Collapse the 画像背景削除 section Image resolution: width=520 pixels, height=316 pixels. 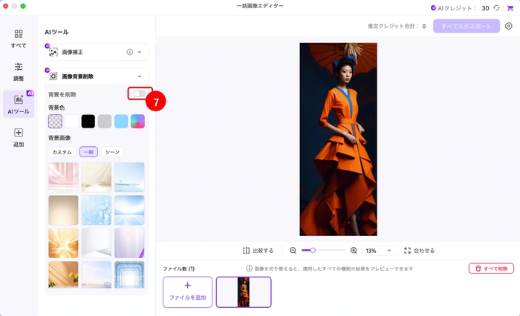[x=140, y=76]
